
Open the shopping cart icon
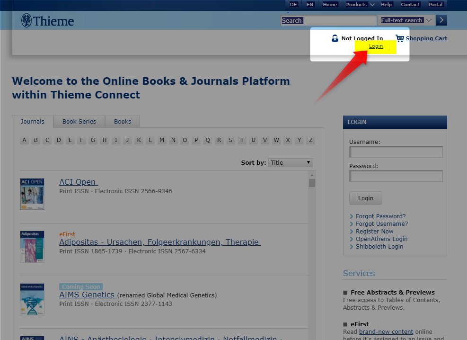pos(399,38)
